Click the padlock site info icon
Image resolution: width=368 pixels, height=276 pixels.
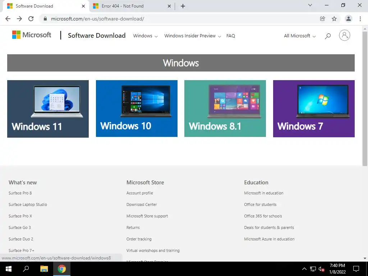(45, 19)
